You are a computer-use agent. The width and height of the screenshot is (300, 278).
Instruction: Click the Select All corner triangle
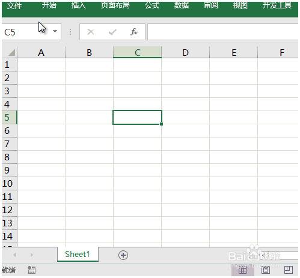tap(11, 53)
